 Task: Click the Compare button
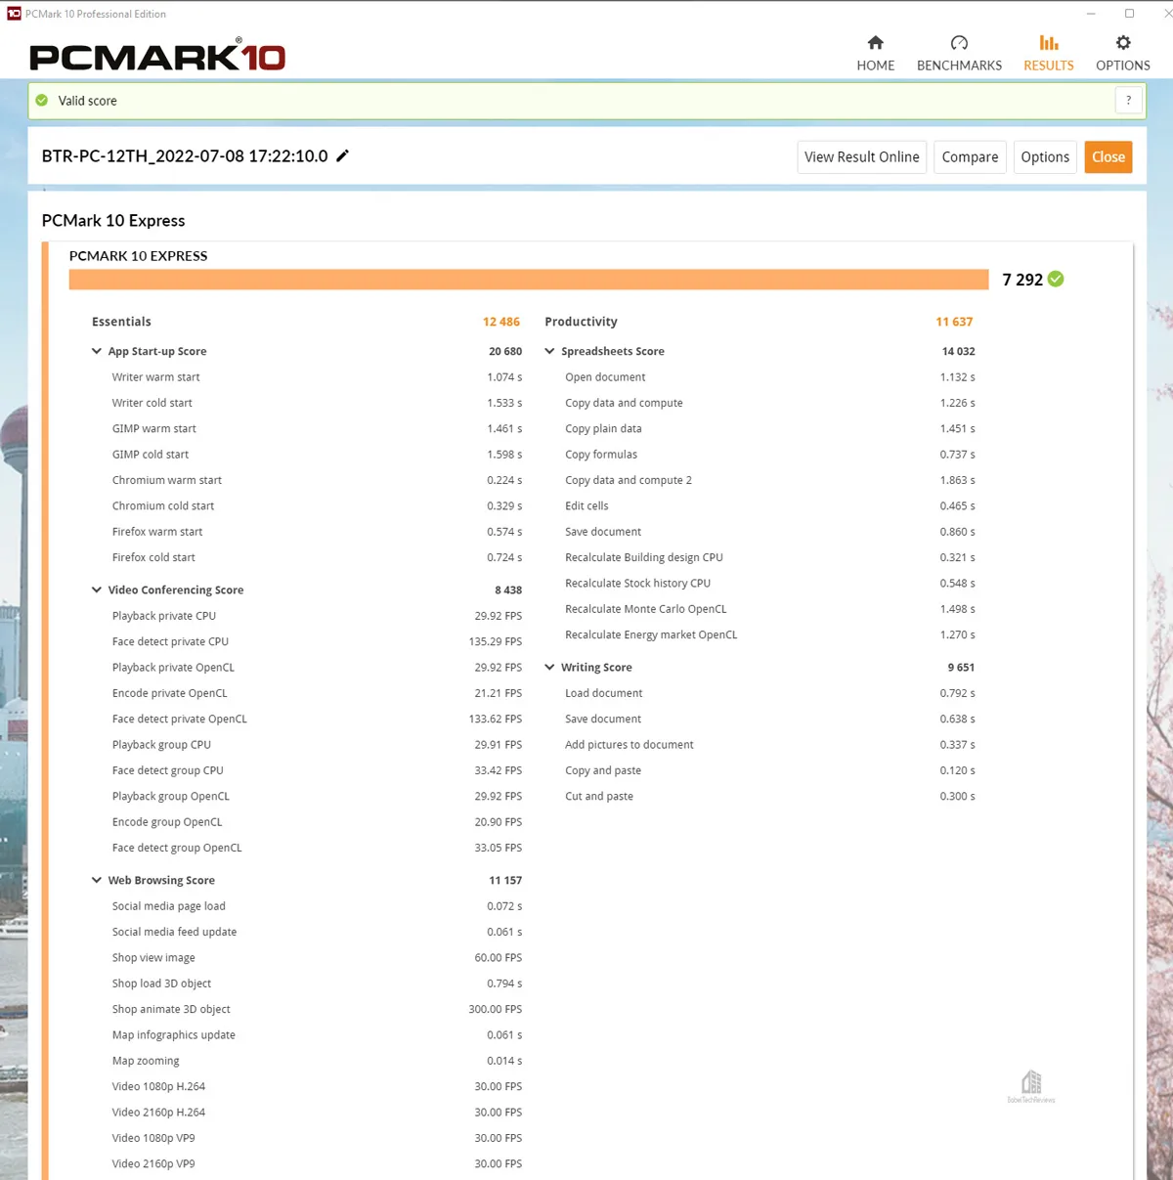[970, 156]
